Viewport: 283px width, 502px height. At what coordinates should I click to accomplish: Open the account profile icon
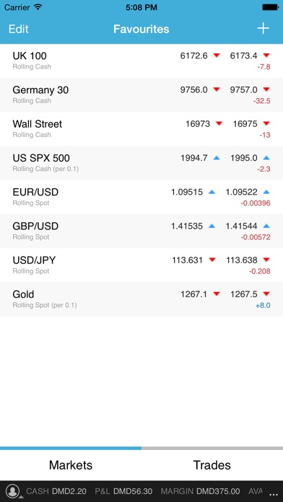click(12, 491)
